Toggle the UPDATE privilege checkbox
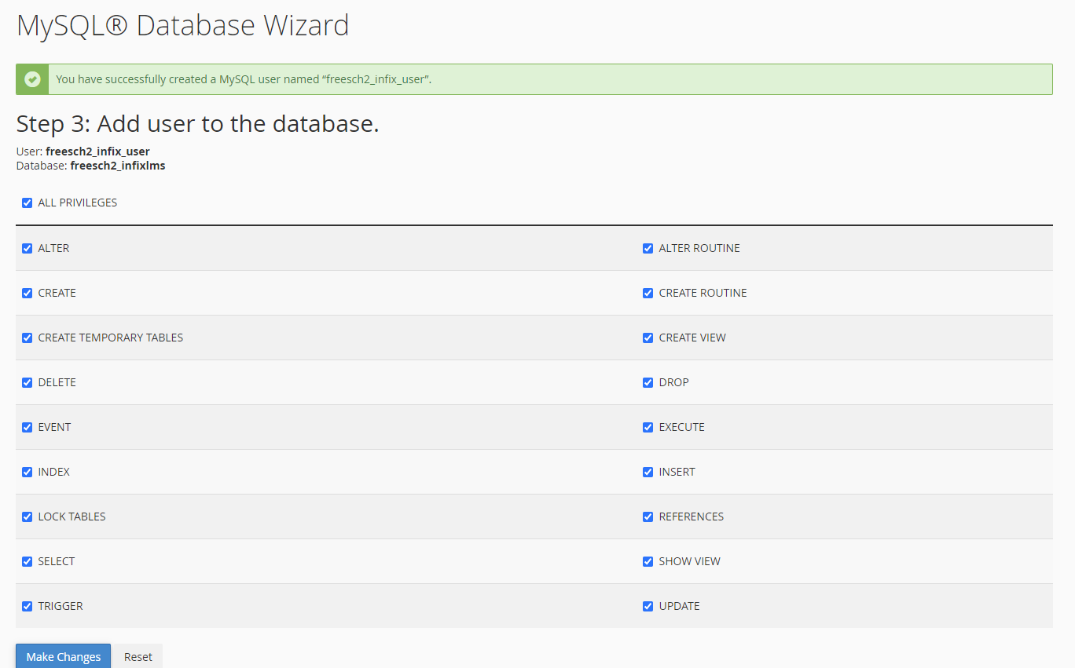Screen dimensions: 1075x668 [648, 607]
